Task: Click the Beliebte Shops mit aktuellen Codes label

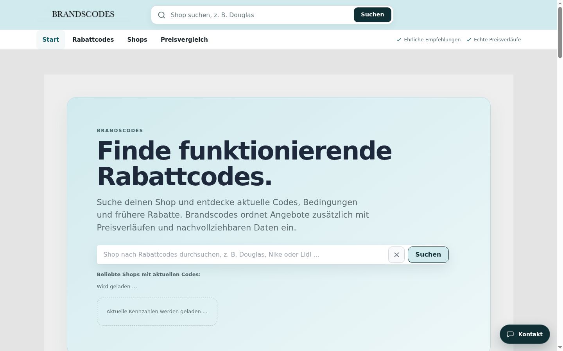Action: [149, 275]
